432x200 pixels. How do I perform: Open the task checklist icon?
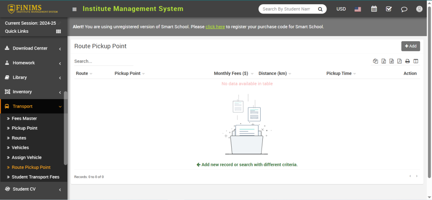click(389, 9)
